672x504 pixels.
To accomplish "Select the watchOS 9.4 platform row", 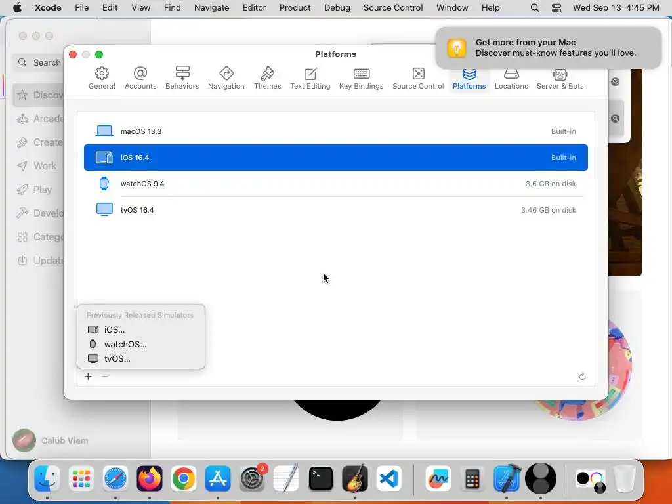I will point(336,184).
